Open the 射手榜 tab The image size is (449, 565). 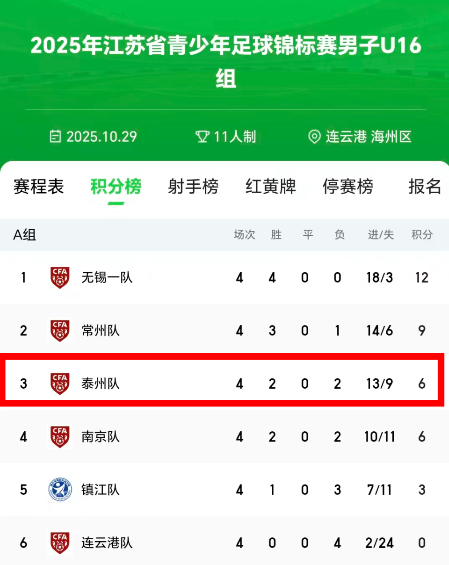tap(193, 187)
